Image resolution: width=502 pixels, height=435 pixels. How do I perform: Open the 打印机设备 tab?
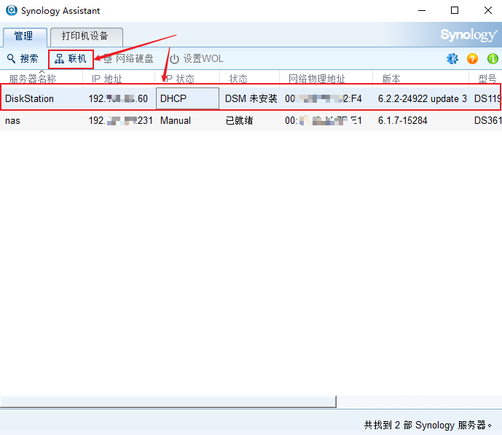click(87, 37)
